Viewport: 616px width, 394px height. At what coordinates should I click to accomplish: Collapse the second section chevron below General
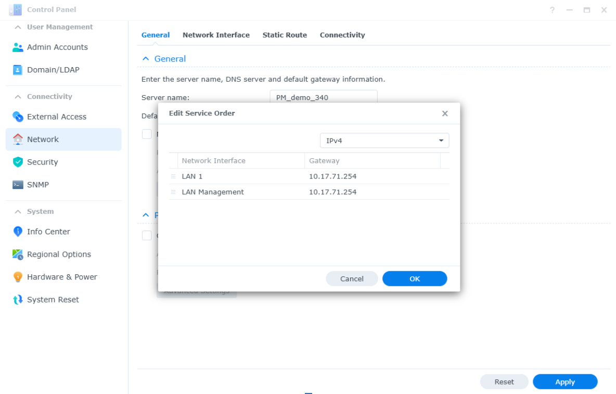(x=146, y=215)
